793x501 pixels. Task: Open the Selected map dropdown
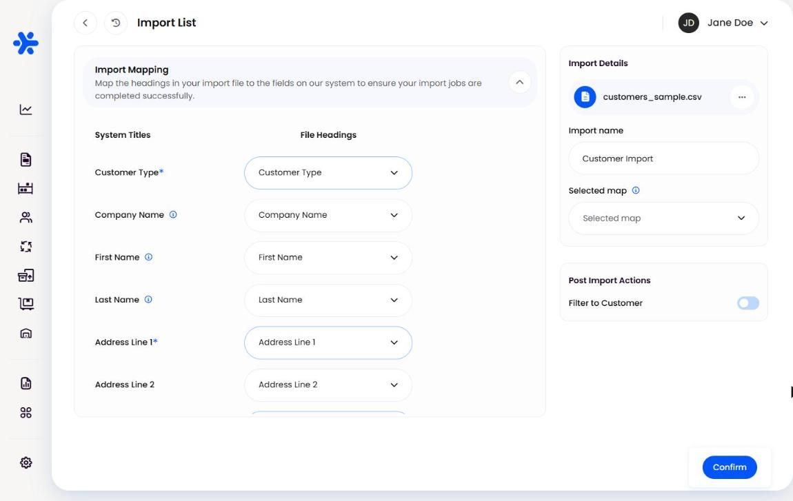pyautogui.click(x=663, y=218)
